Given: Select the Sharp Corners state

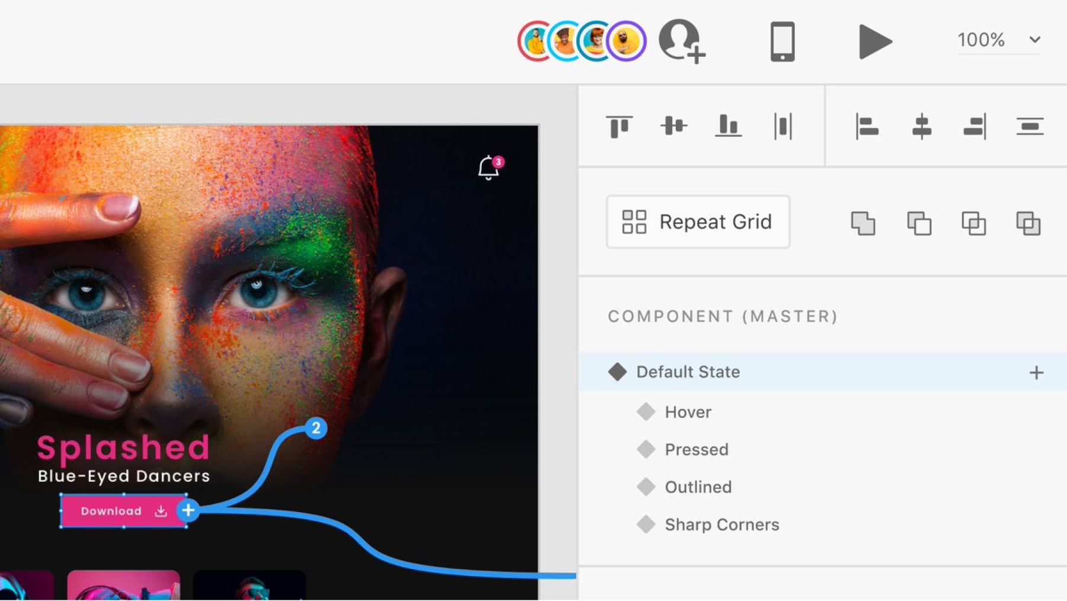Looking at the screenshot, I should click(722, 525).
